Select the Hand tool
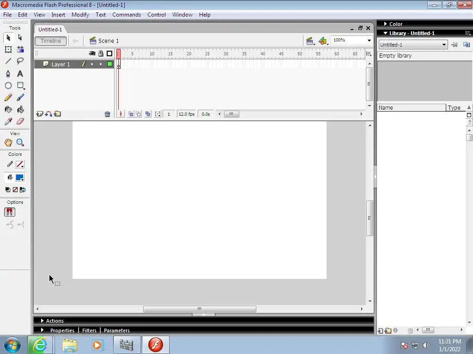This screenshot has width=473, height=354. coord(8,143)
